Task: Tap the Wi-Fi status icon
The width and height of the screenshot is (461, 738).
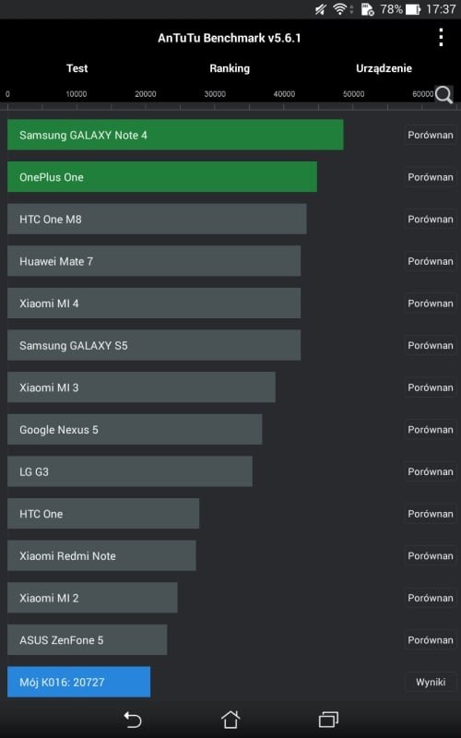Action: (x=339, y=9)
